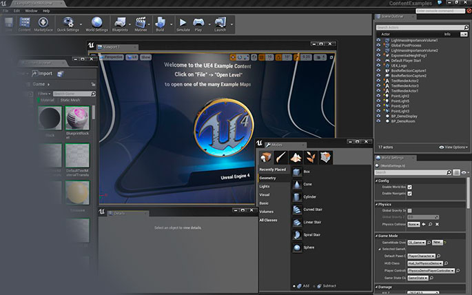Click the Import button in Content Browser
Image resolution: width=472 pixels, height=295 pixels.
tap(42, 74)
